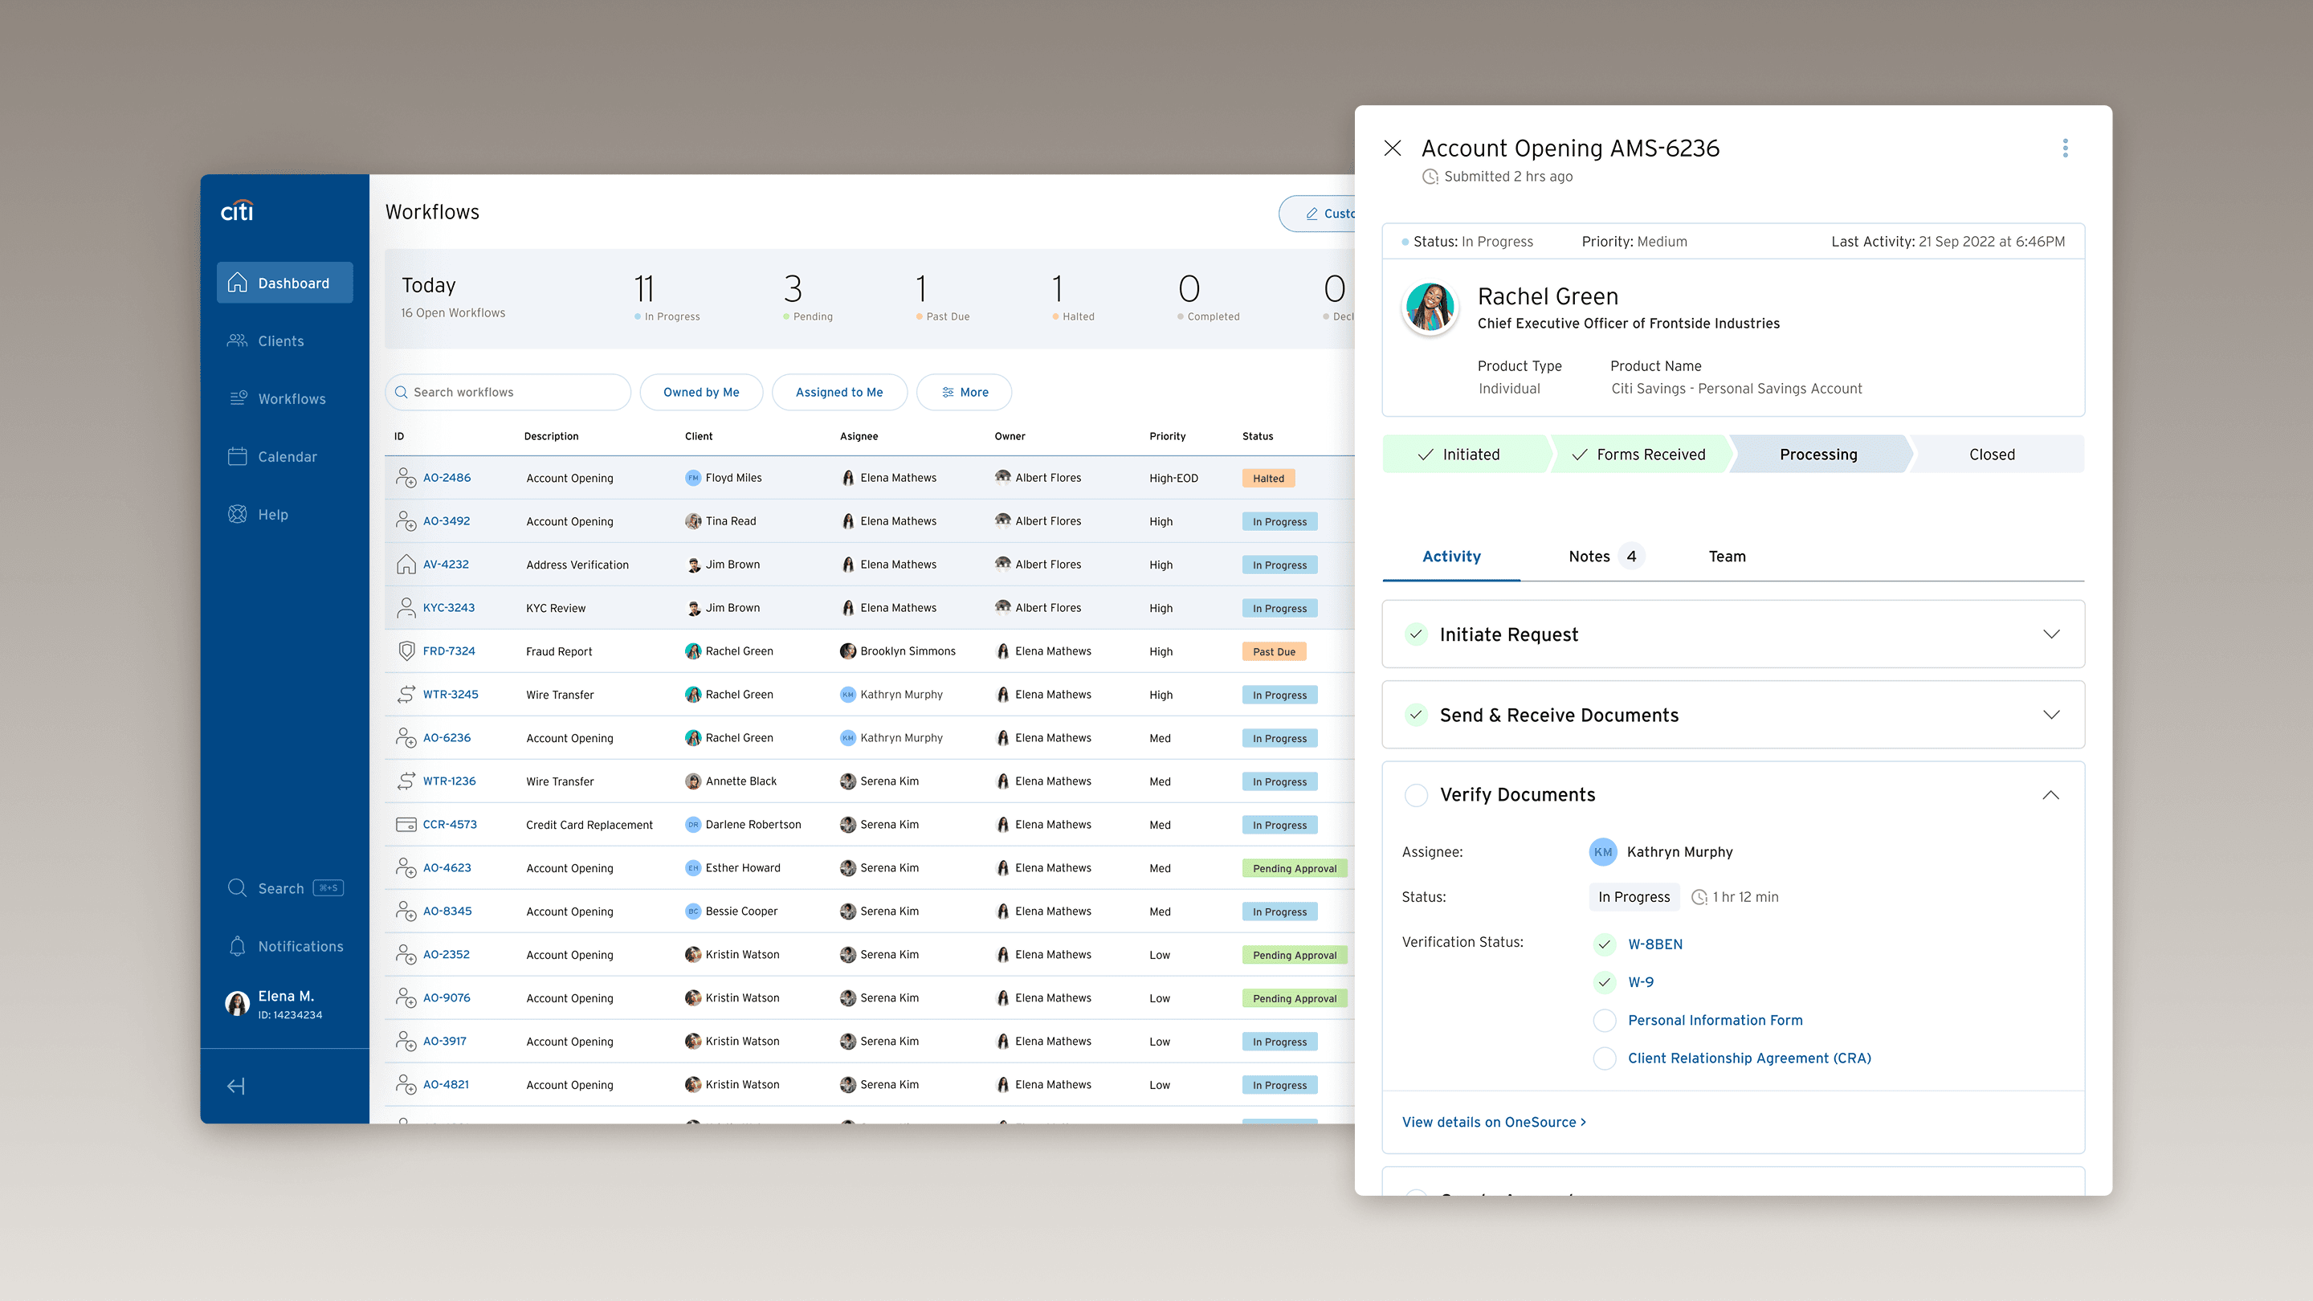Open Notifications bell icon
This screenshot has height=1301, width=2313.
[x=237, y=946]
